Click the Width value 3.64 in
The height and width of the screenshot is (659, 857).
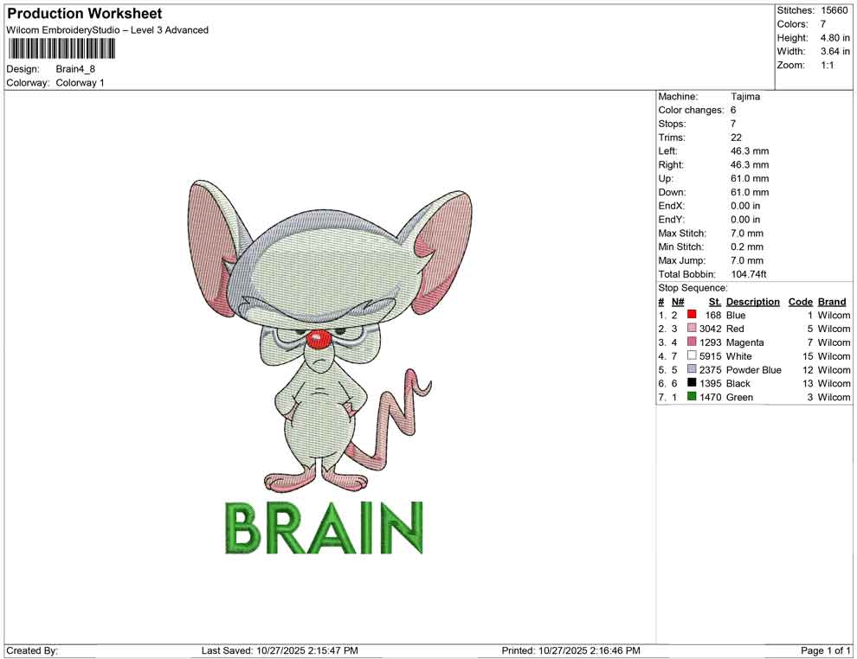pos(835,51)
